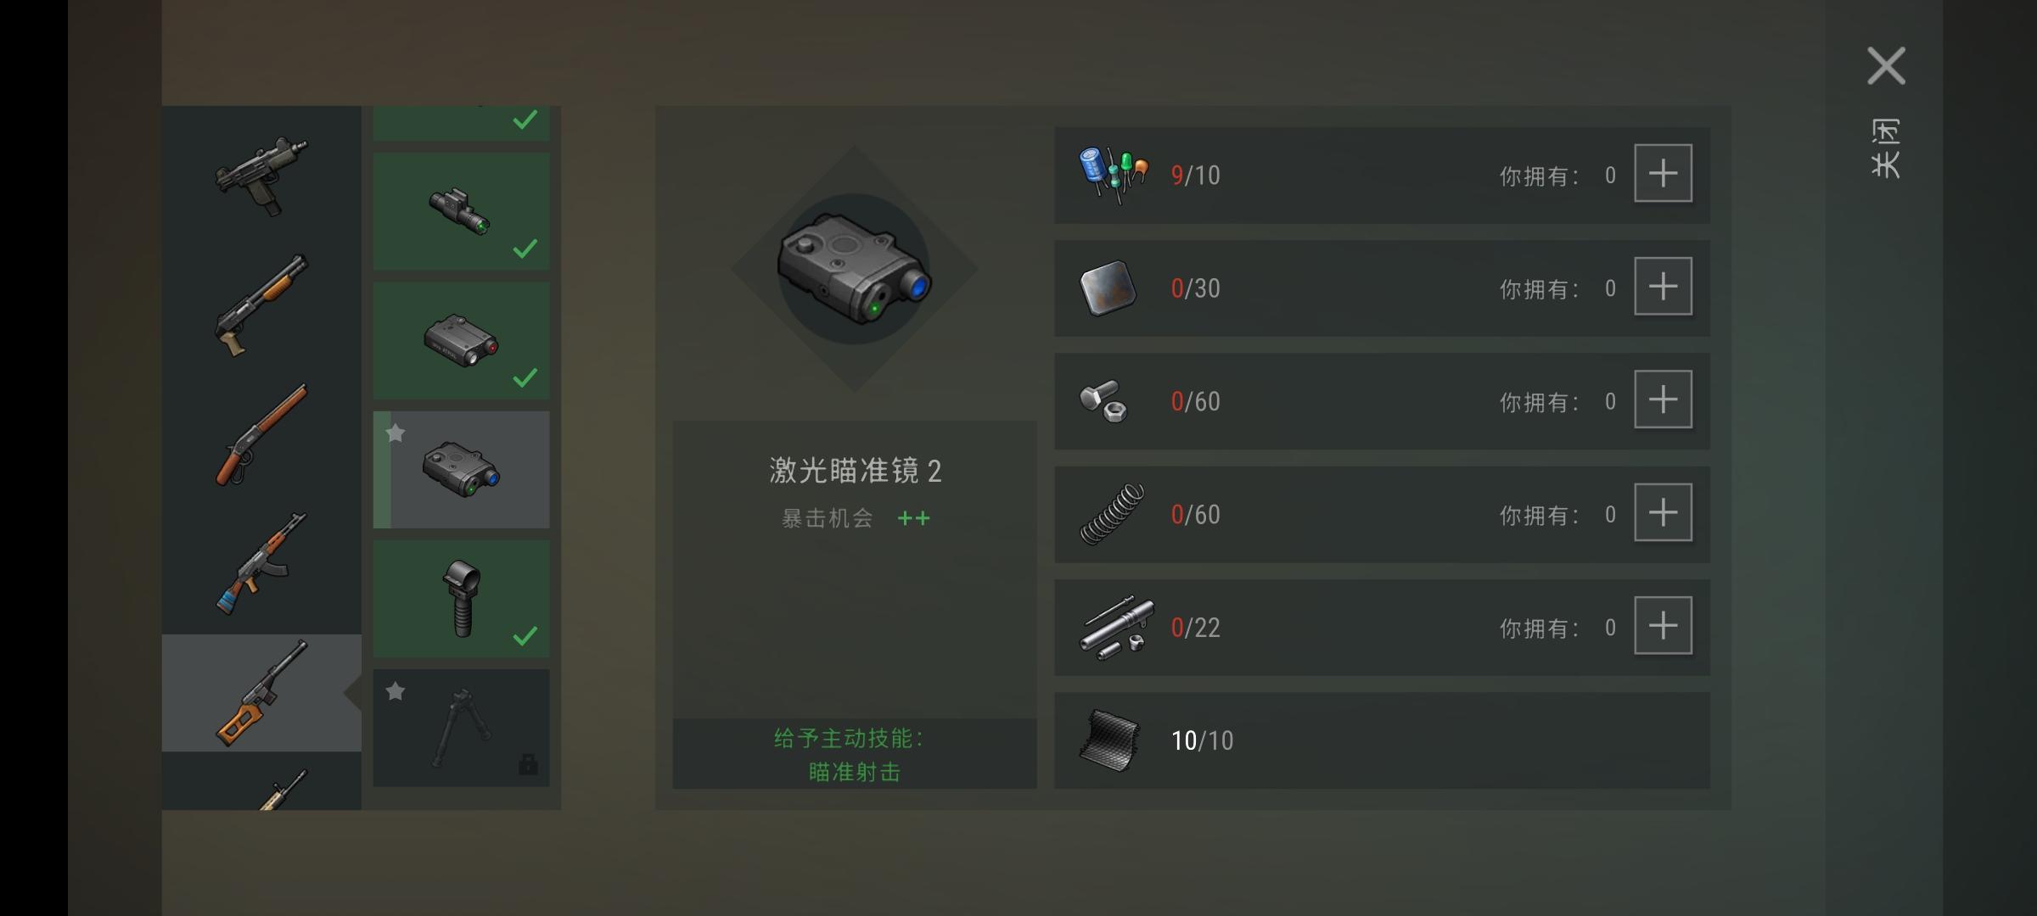
Task: Select the VSS sniper rifle tab
Action: click(261, 693)
